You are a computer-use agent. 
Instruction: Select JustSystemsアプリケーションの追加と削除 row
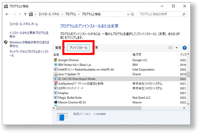[x=119, y=83]
